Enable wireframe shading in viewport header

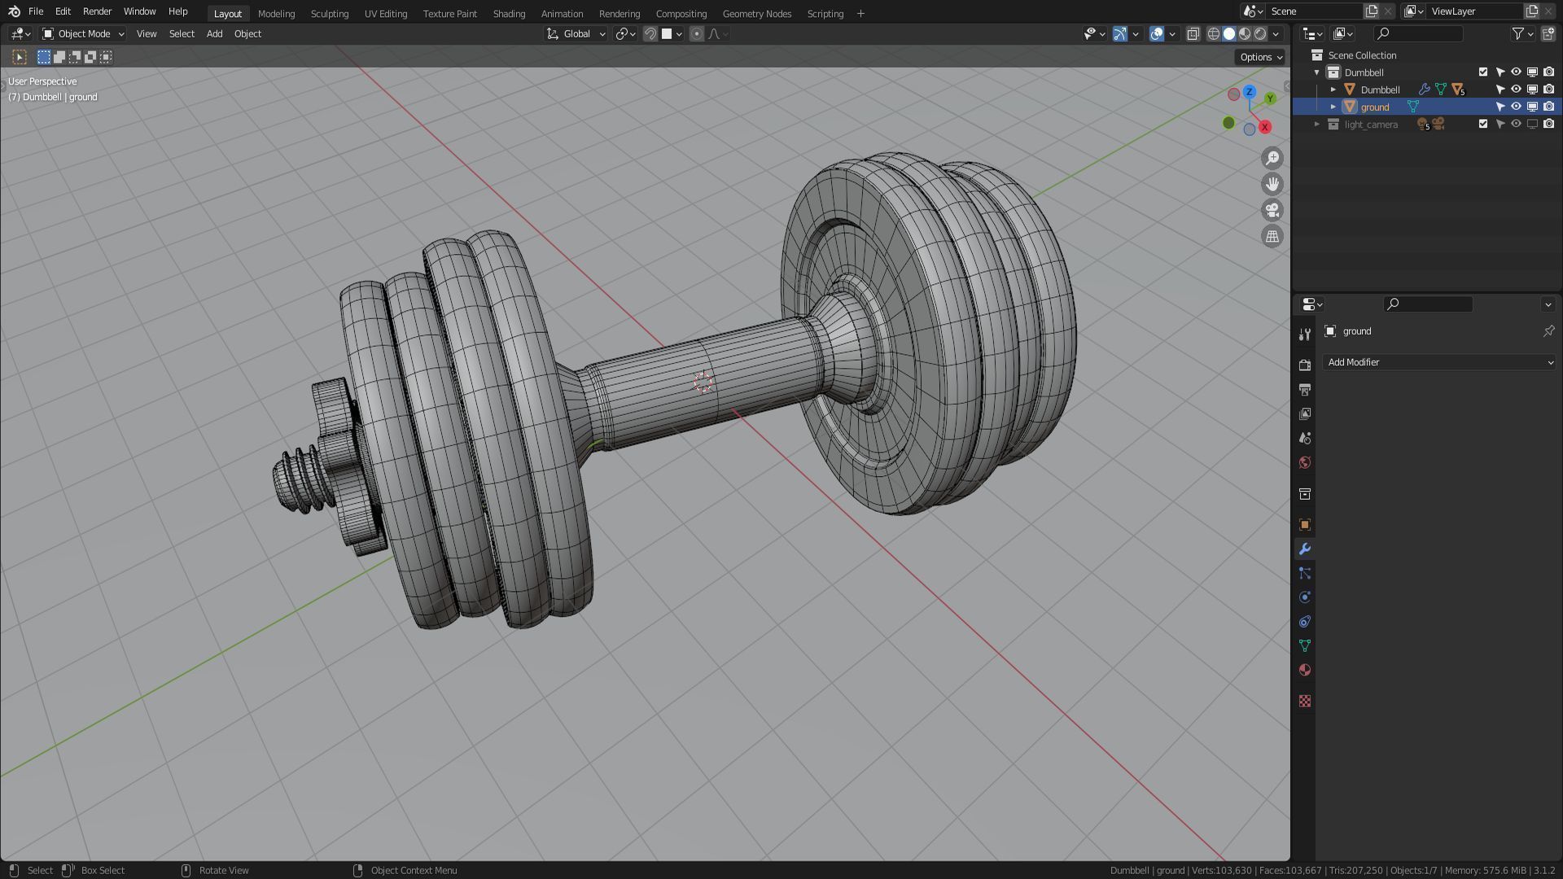click(x=1213, y=33)
